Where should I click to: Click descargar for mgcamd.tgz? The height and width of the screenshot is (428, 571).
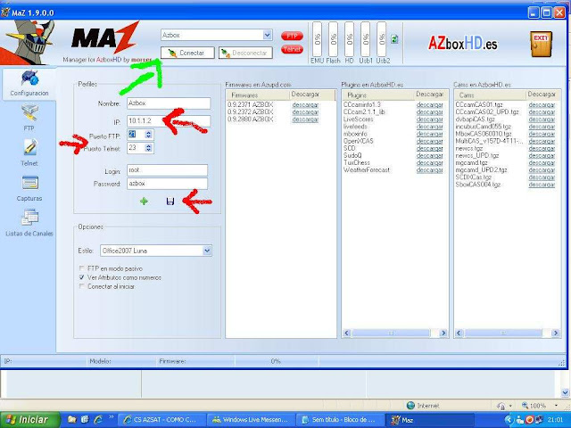coord(542,162)
